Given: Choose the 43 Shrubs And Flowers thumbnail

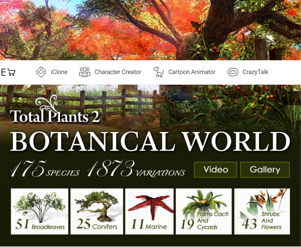Looking at the screenshot, I should pyautogui.click(x=262, y=211).
